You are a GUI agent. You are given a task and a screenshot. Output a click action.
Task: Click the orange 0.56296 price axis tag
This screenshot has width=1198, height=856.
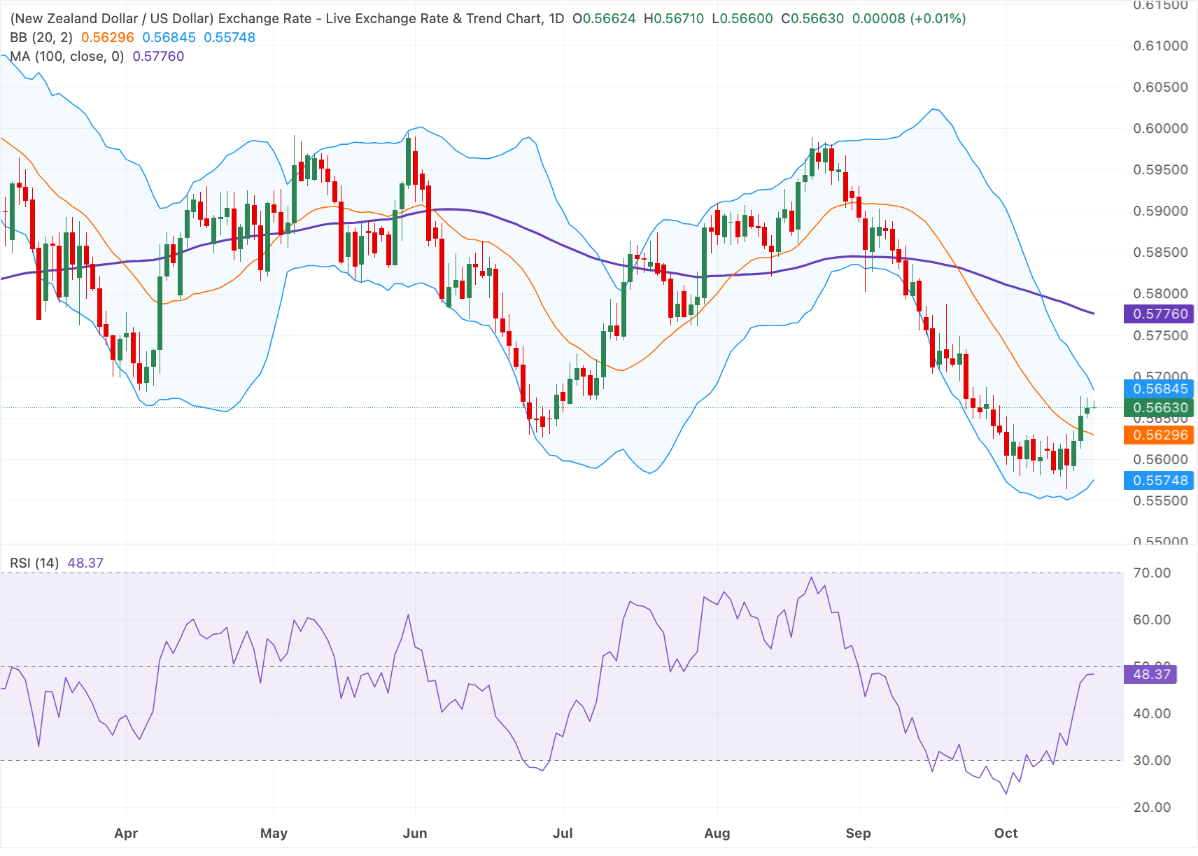click(x=1158, y=435)
